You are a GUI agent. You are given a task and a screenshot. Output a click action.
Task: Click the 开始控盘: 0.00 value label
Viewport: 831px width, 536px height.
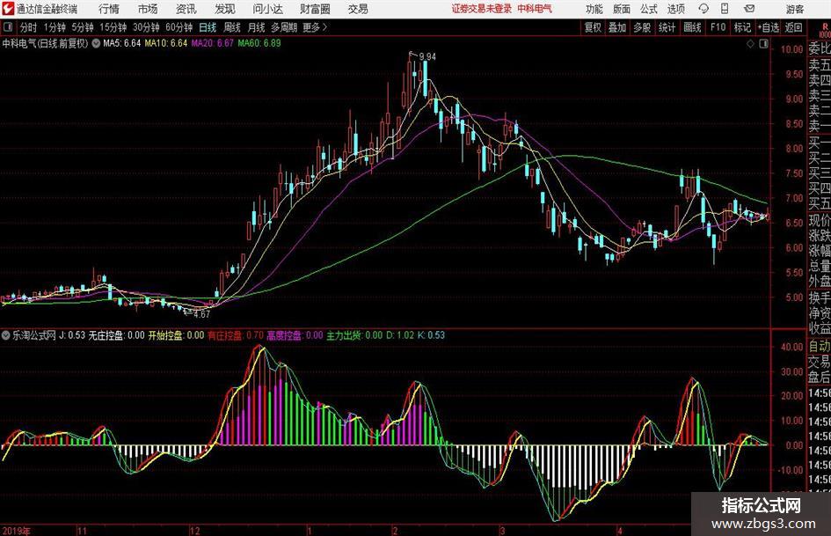[x=176, y=334]
